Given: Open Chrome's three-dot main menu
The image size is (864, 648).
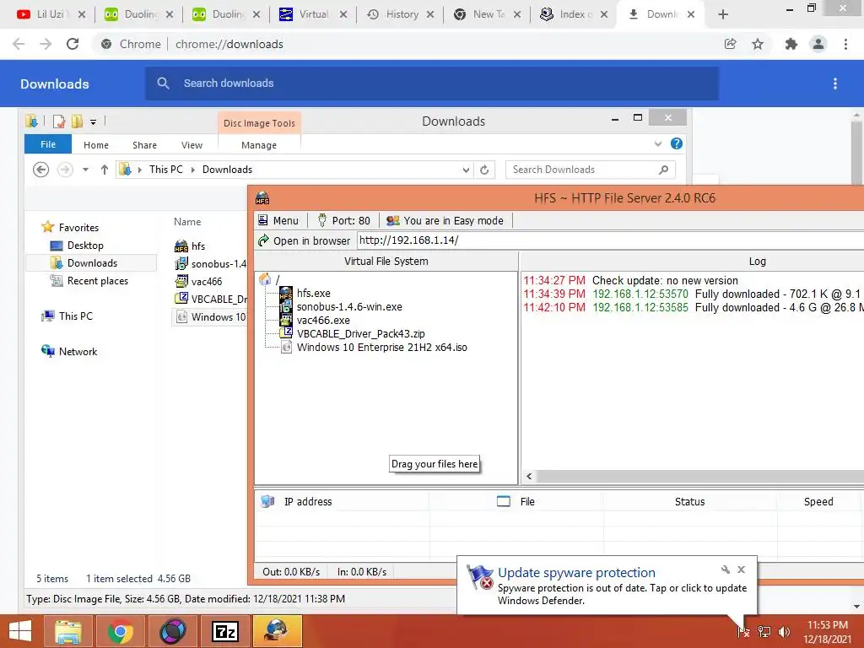Looking at the screenshot, I should (845, 44).
